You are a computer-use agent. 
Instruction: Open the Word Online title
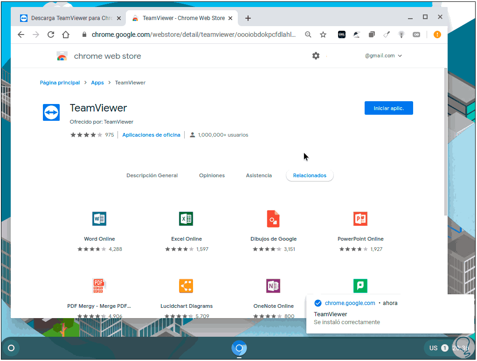pos(99,239)
